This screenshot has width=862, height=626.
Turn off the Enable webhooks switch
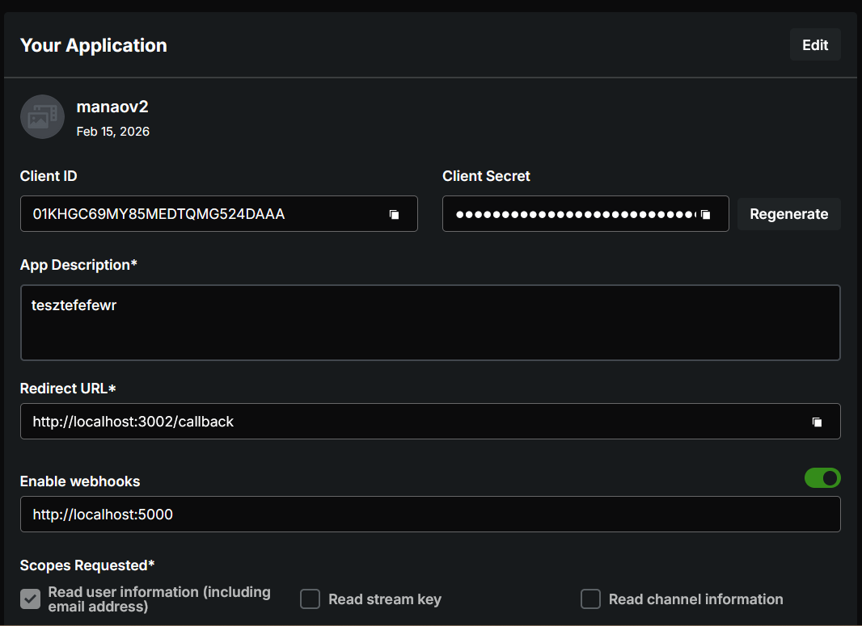click(x=822, y=478)
